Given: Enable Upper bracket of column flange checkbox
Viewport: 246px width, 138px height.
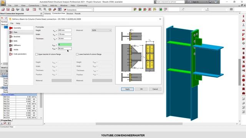Looking at the screenshot, I should (37, 54).
